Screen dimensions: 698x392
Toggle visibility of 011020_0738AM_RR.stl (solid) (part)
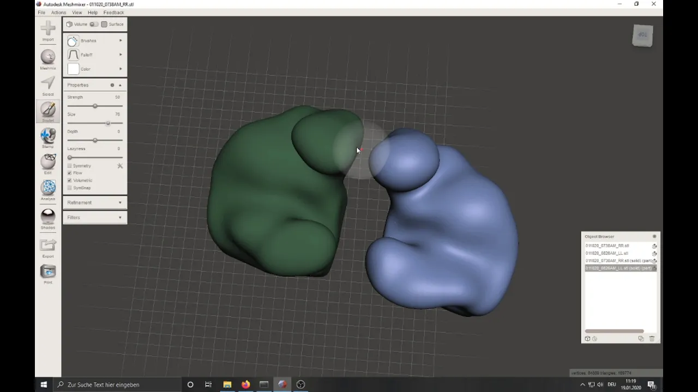pos(654,261)
